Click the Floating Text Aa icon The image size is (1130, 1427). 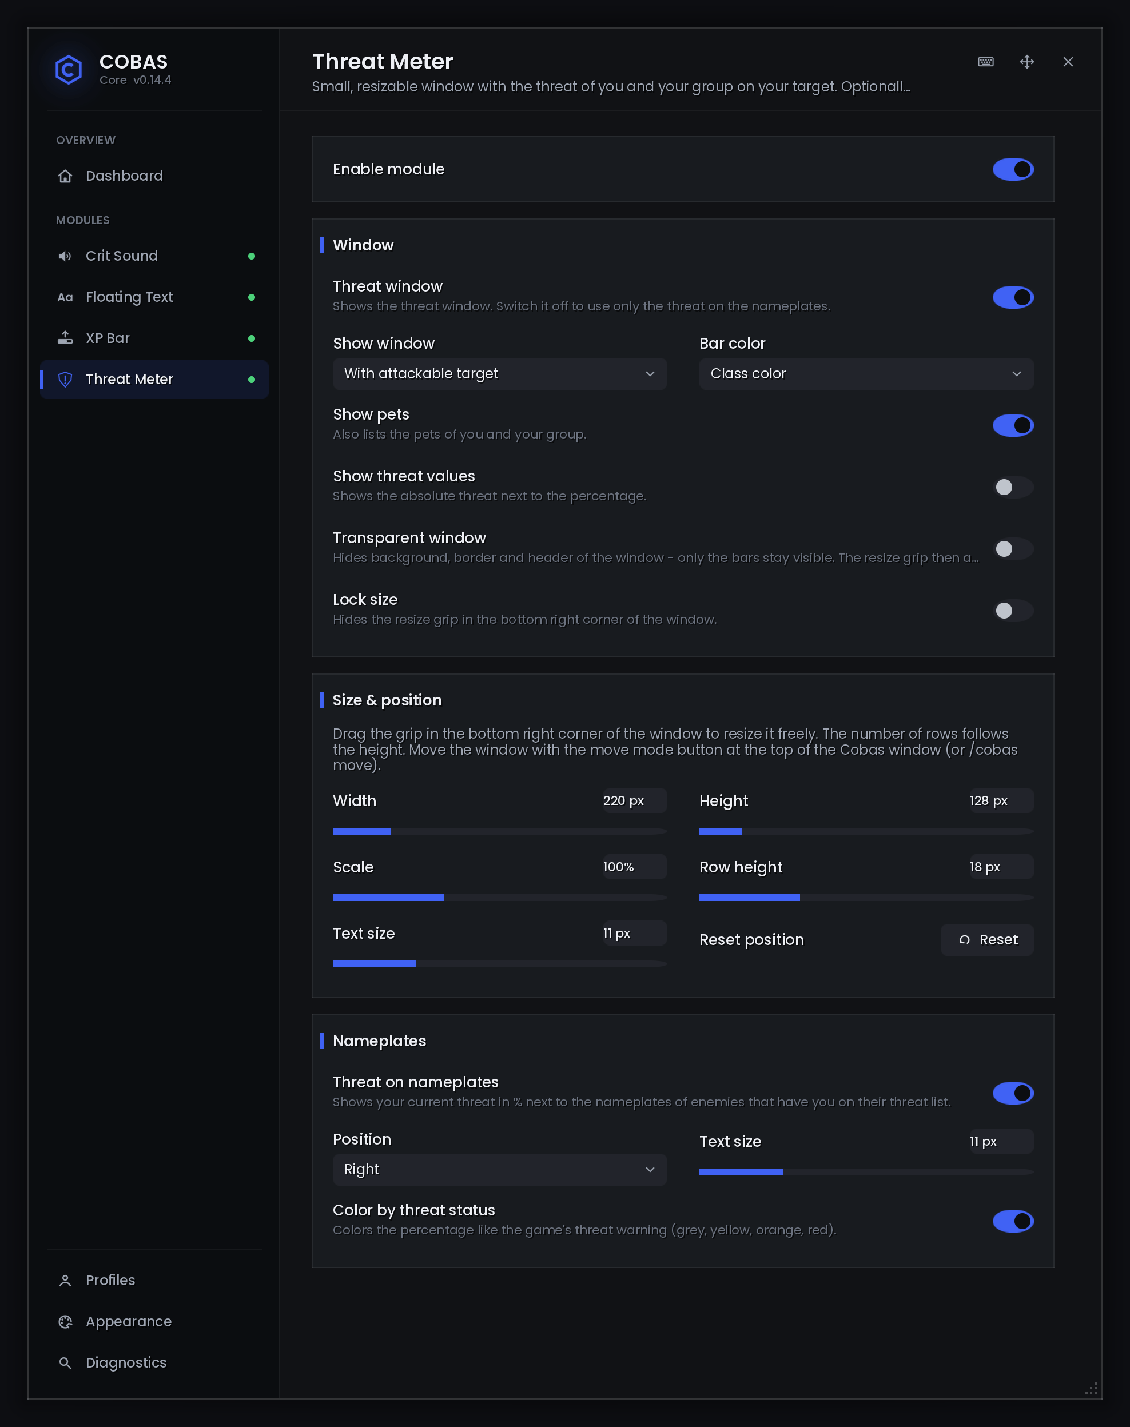coord(65,297)
